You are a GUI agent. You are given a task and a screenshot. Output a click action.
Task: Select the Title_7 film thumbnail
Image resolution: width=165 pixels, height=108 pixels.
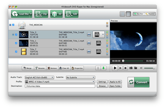[24, 52]
